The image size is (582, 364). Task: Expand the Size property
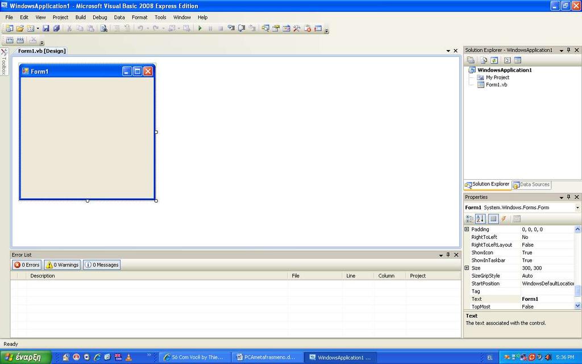[x=467, y=268]
